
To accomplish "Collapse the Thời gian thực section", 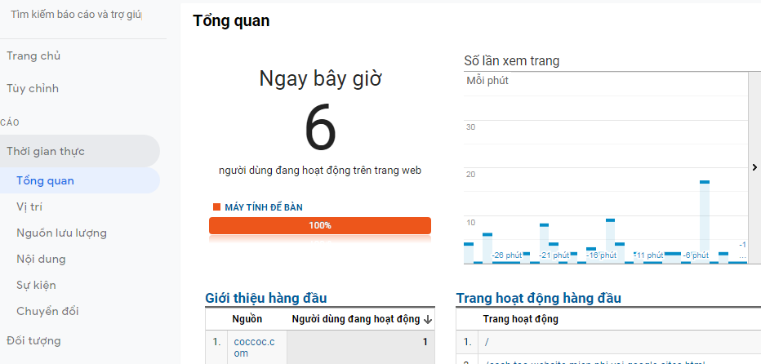I will [x=78, y=151].
